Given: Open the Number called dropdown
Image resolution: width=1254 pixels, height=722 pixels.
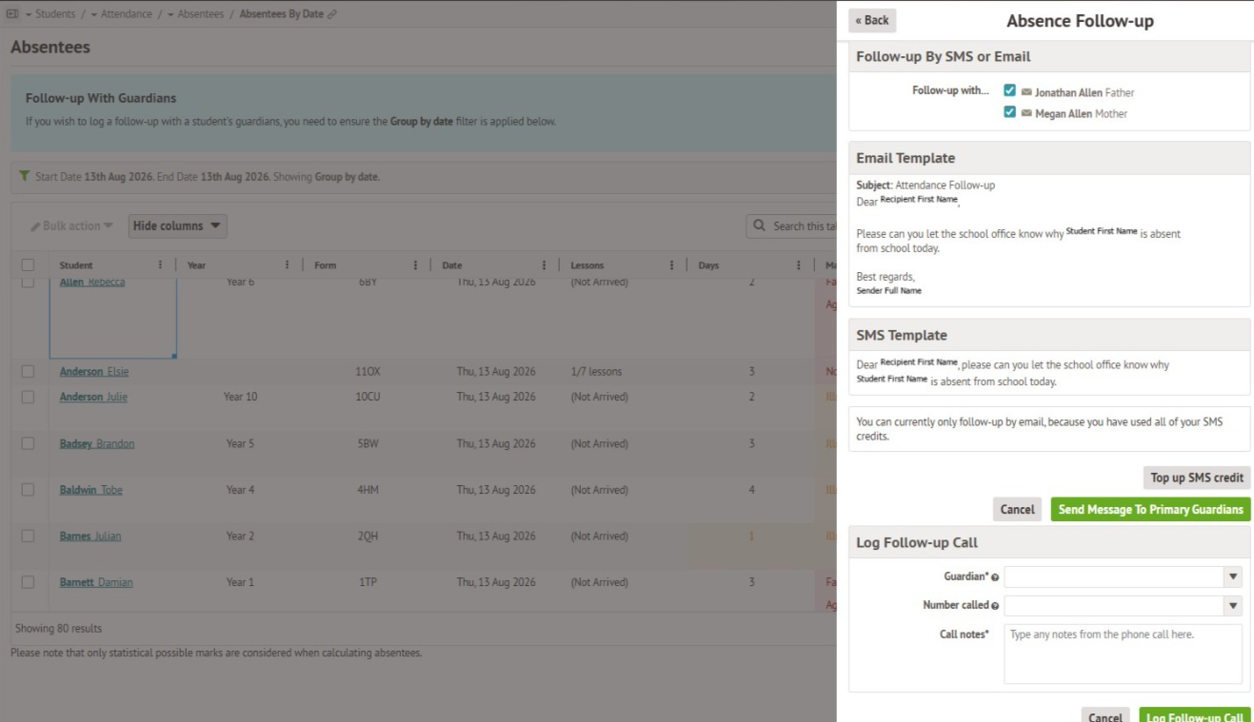Looking at the screenshot, I should 1123,605.
